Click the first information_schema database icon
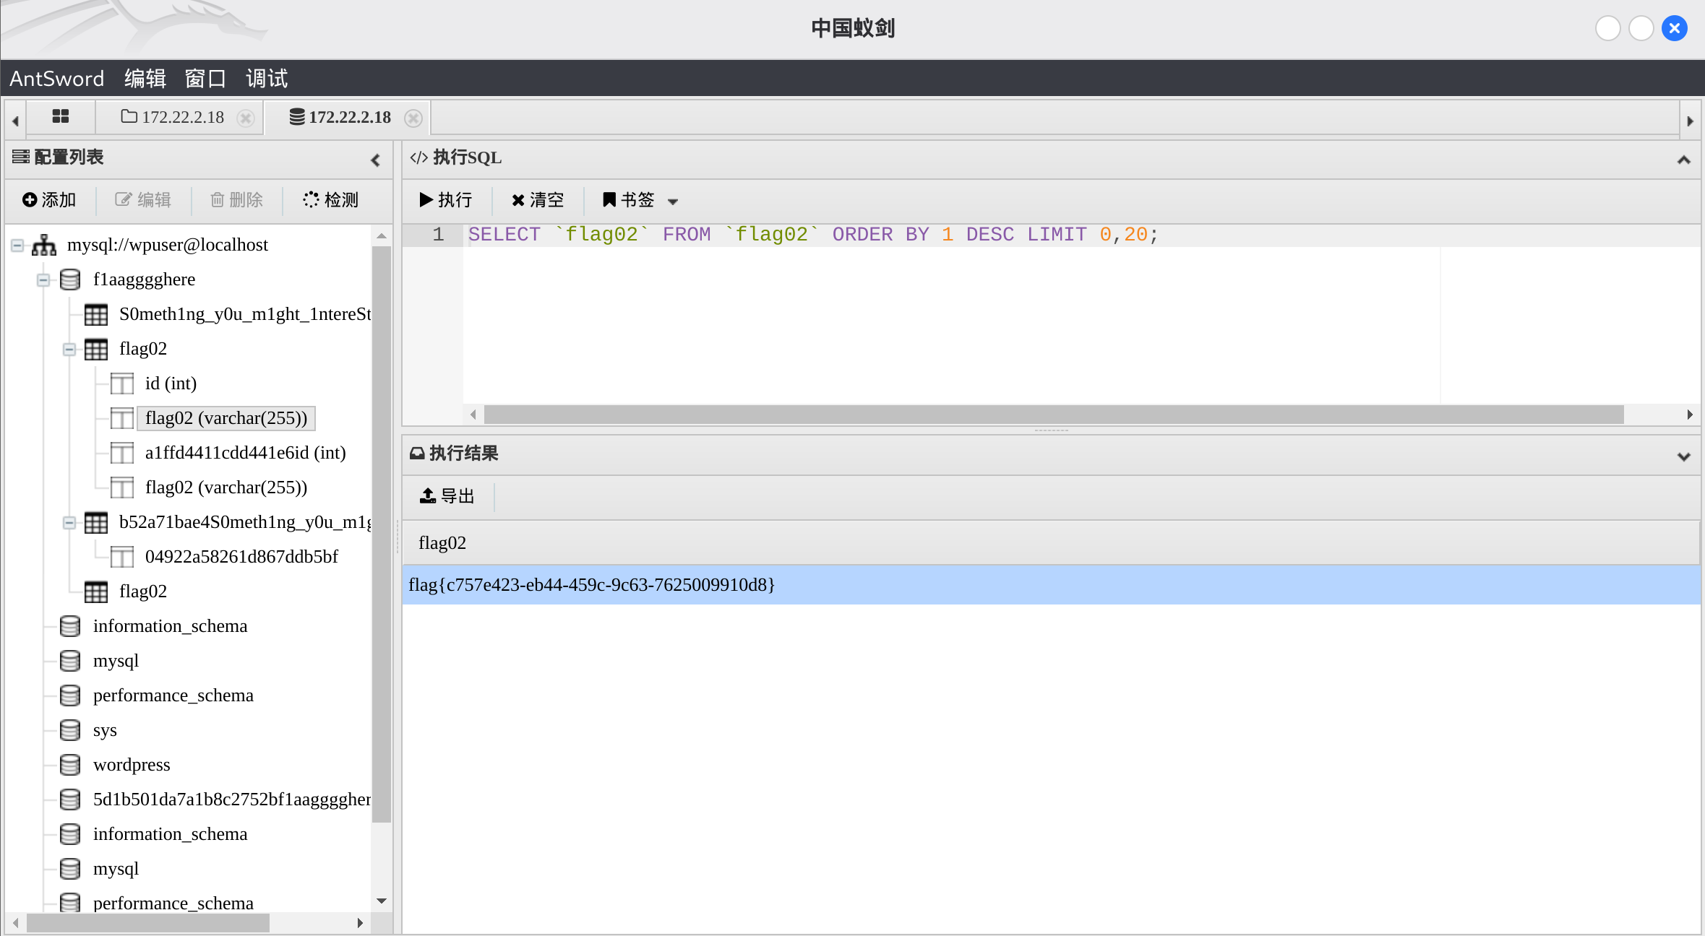Image resolution: width=1705 pixels, height=936 pixels. point(70,626)
